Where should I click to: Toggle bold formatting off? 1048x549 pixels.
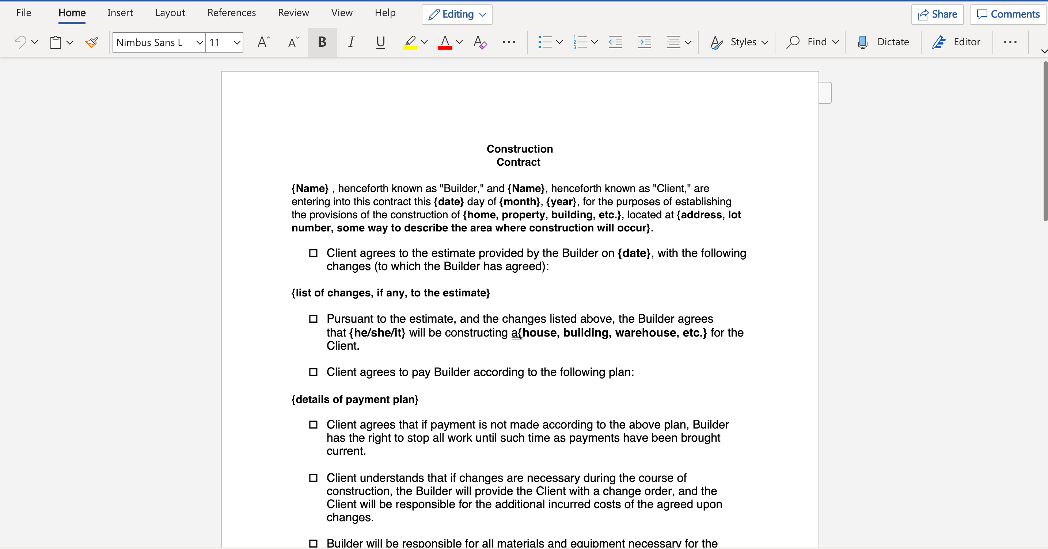[322, 42]
